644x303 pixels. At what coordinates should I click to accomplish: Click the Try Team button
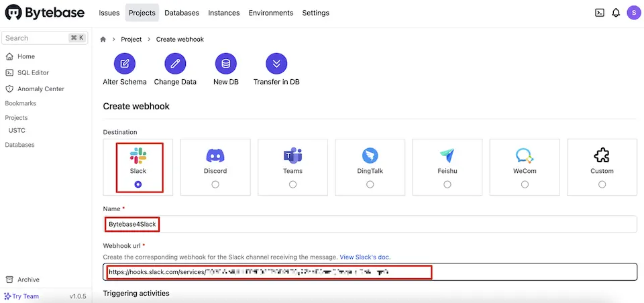(21, 296)
